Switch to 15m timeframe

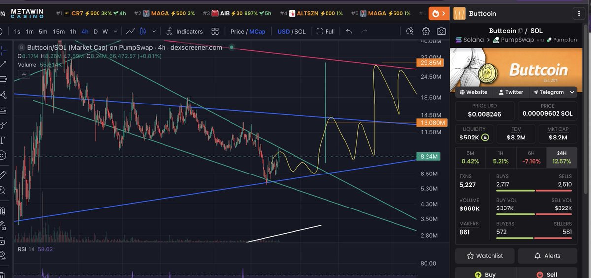point(59,31)
